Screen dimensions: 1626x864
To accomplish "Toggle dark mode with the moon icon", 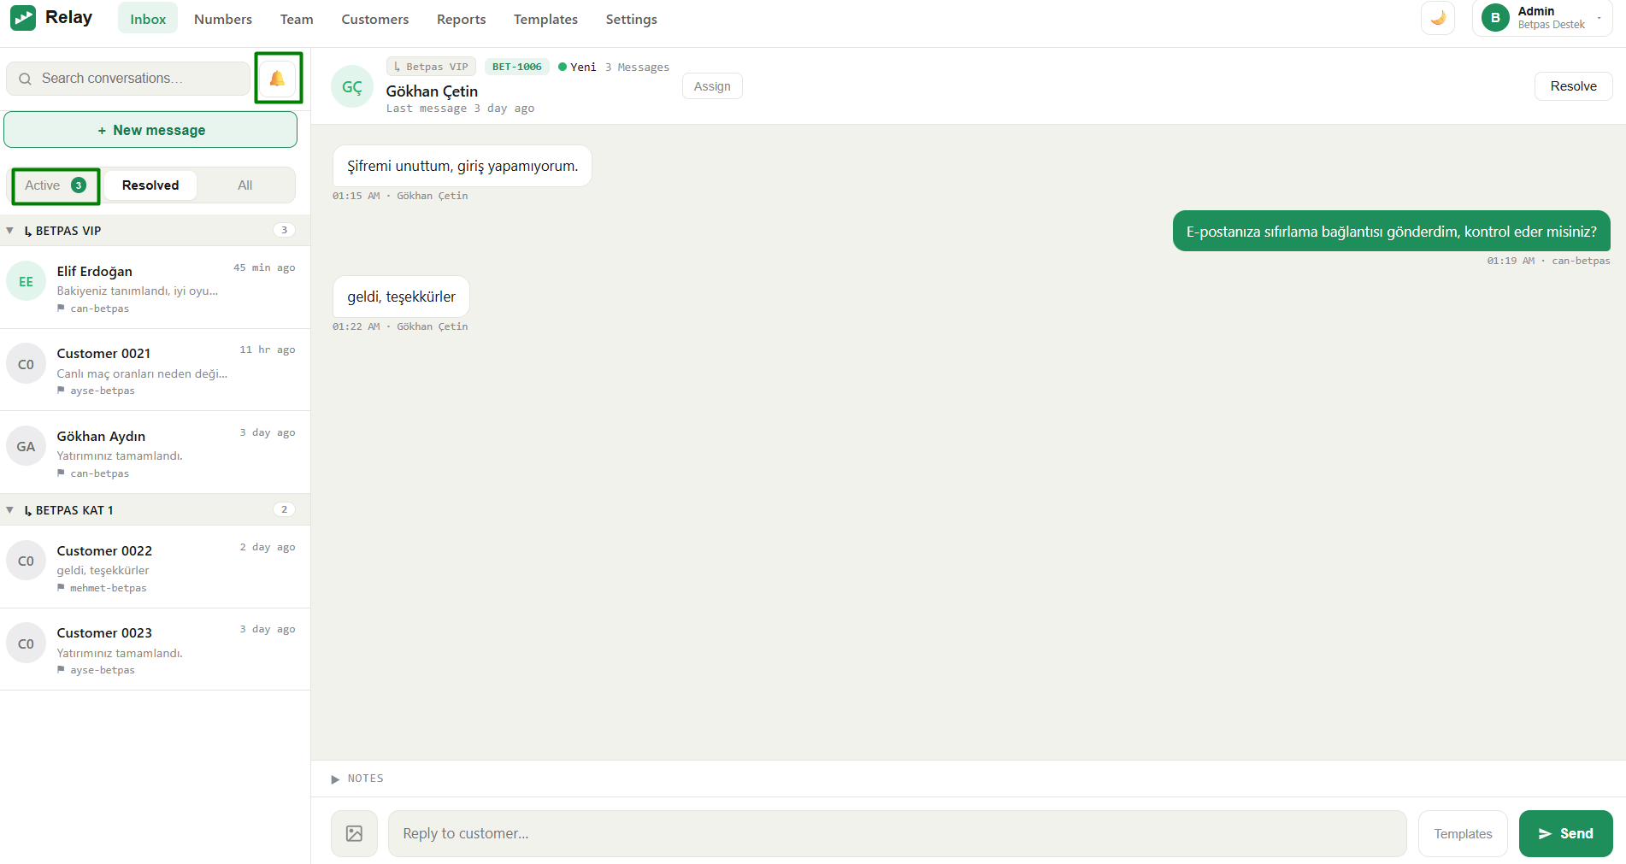I will (x=1438, y=18).
